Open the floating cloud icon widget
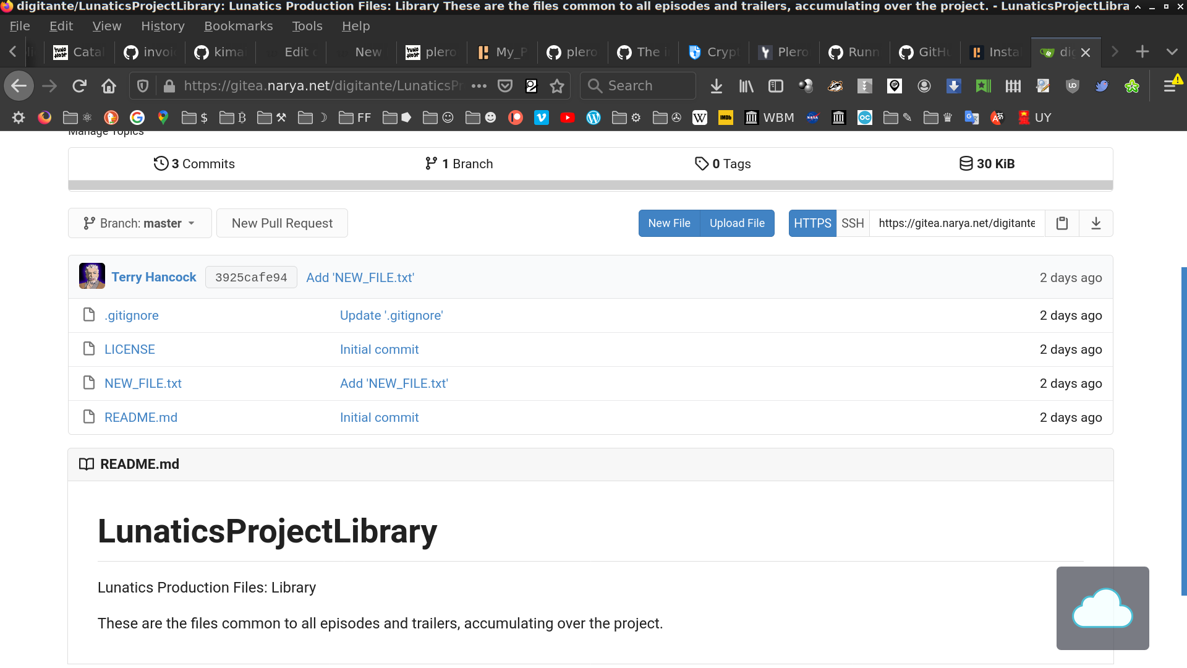 tap(1102, 608)
